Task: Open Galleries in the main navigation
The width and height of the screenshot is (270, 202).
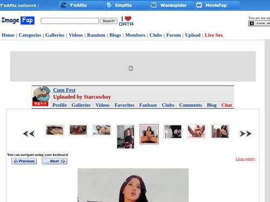Action: click(55, 35)
